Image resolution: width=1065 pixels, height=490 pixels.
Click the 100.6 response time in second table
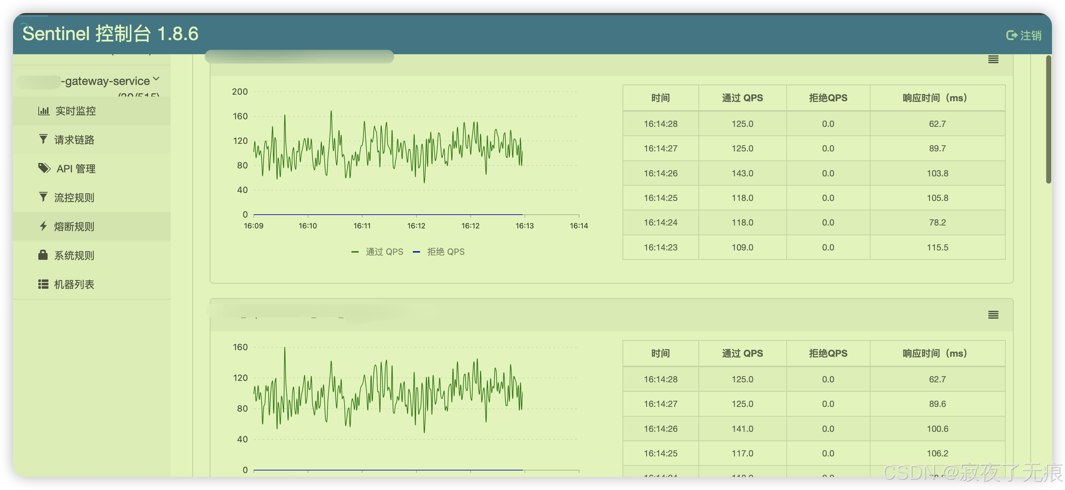[937, 429]
